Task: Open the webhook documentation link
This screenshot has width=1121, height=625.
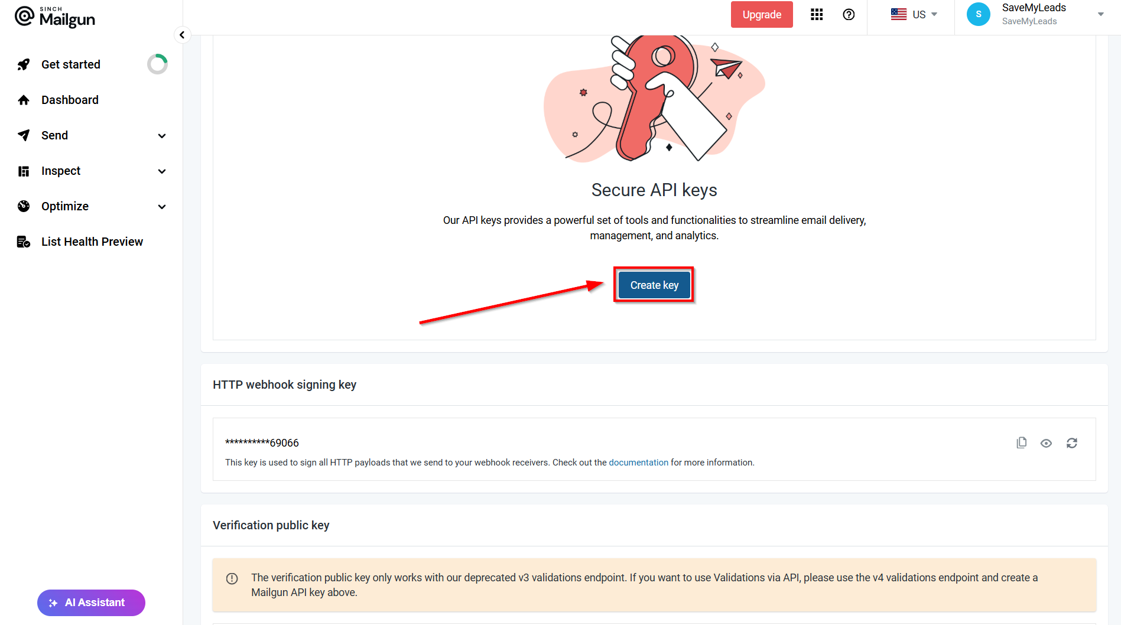Action: [638, 463]
